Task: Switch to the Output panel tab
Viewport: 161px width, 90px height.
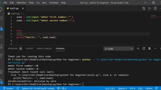Action: 29,48
